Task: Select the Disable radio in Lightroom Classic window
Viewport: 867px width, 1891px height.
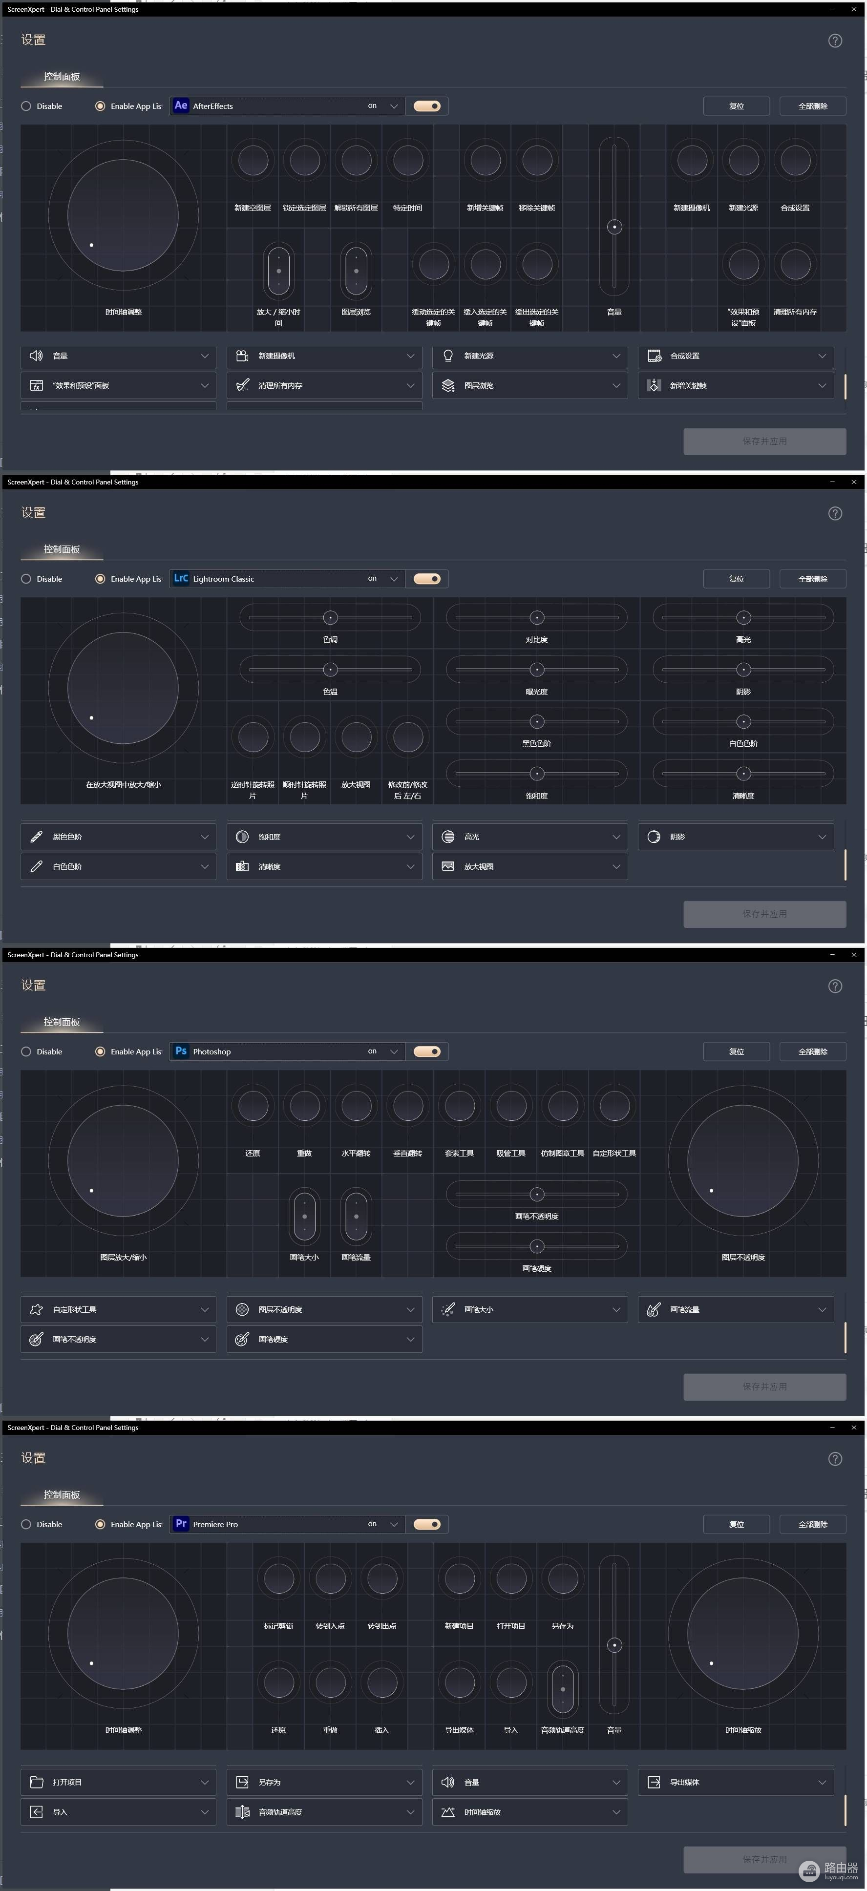Action: pyautogui.click(x=26, y=578)
